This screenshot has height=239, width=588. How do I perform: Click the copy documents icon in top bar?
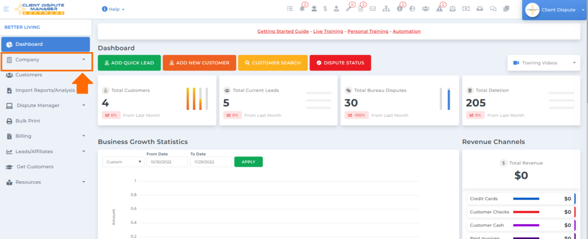(506, 9)
